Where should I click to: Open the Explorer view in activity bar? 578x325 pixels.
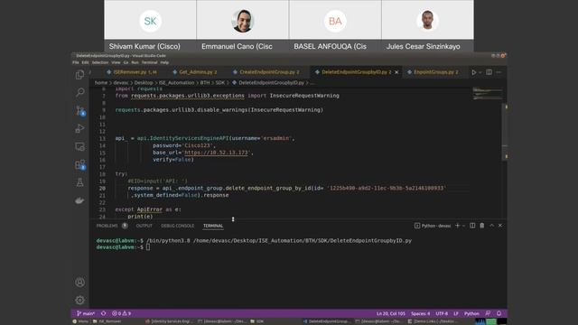[79, 75]
